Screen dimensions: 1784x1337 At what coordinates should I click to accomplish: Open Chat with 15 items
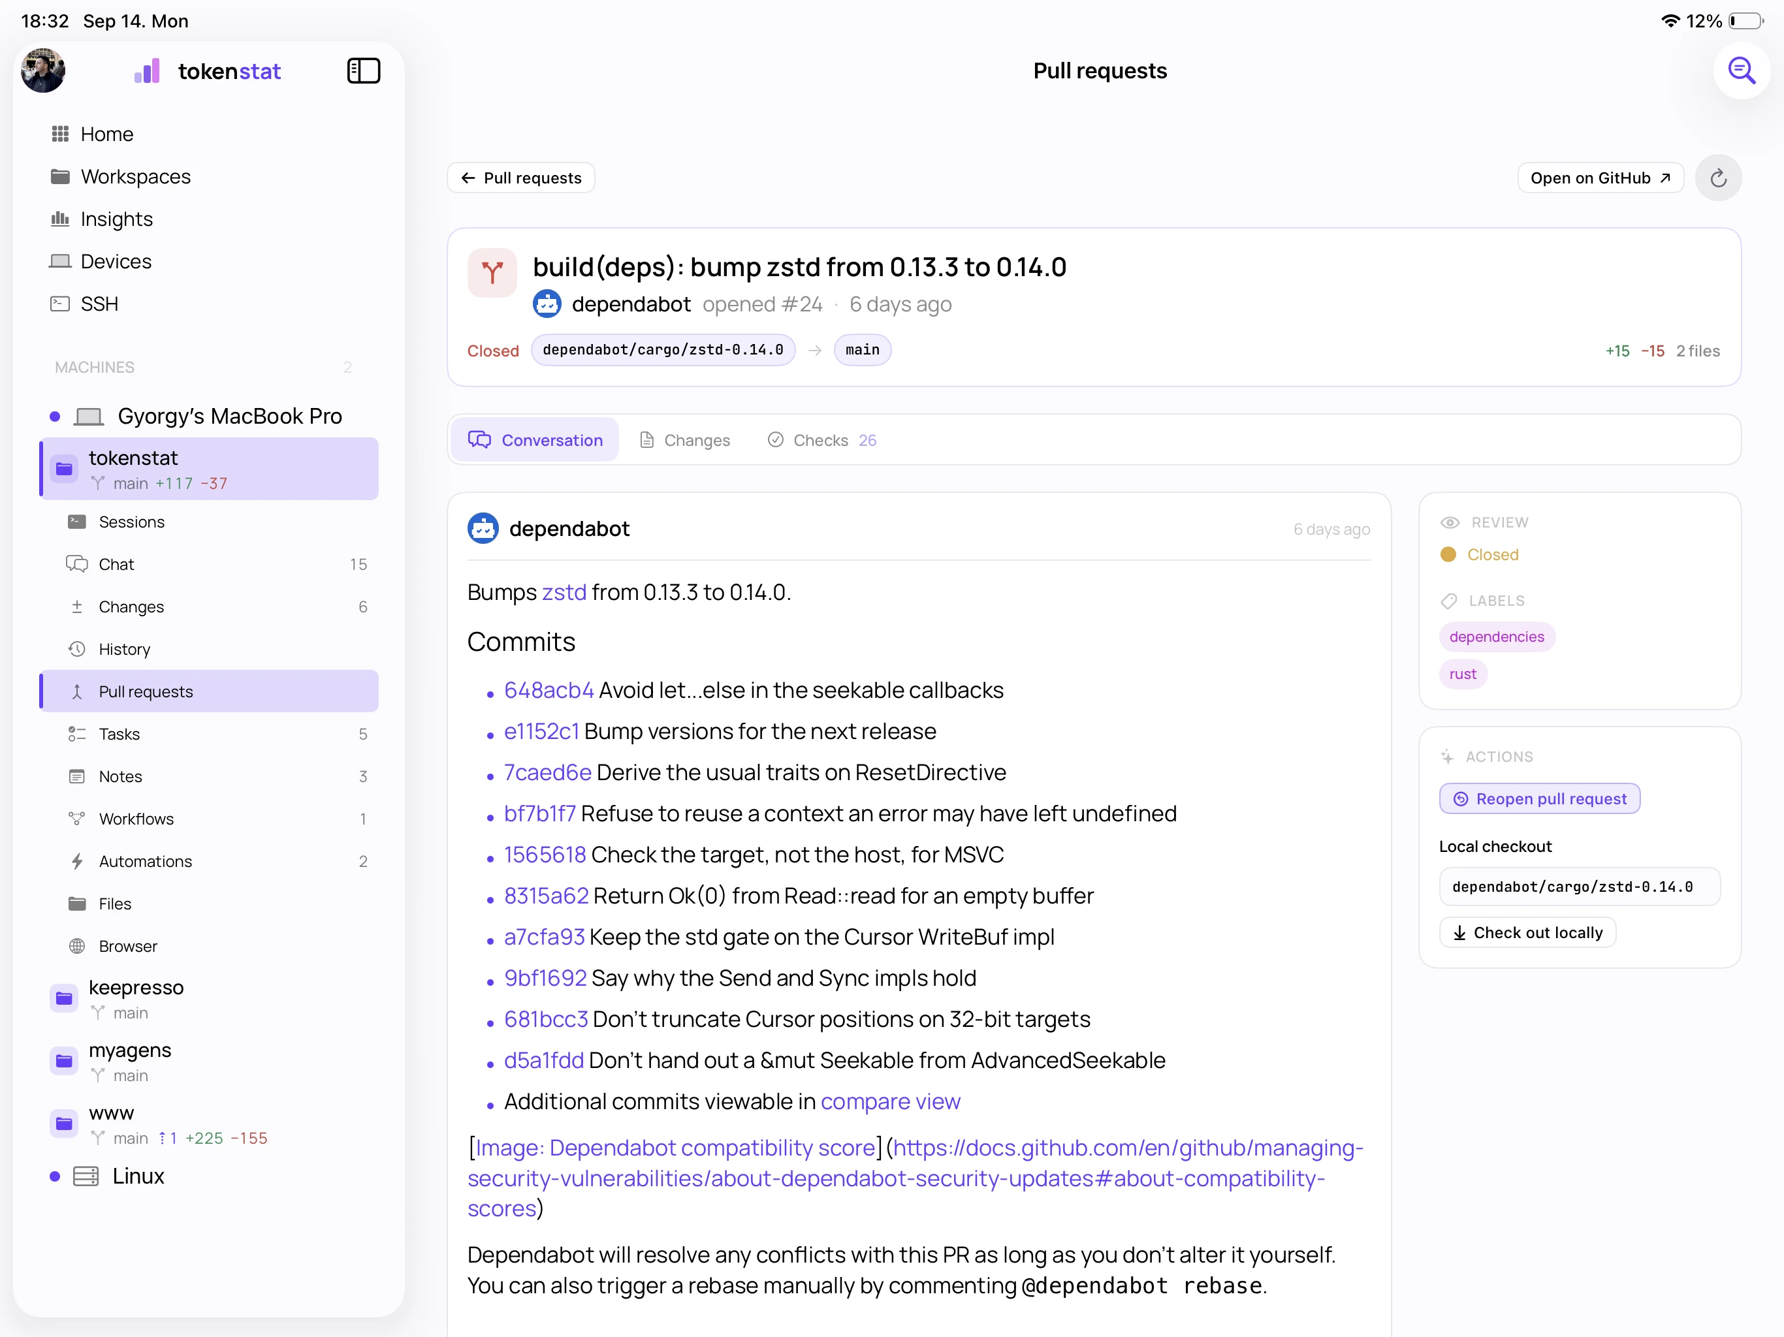209,565
